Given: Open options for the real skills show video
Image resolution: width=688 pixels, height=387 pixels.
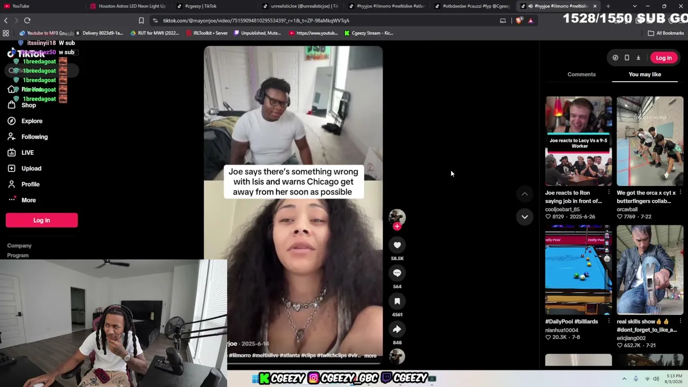Looking at the screenshot, I should pyautogui.click(x=680, y=321).
